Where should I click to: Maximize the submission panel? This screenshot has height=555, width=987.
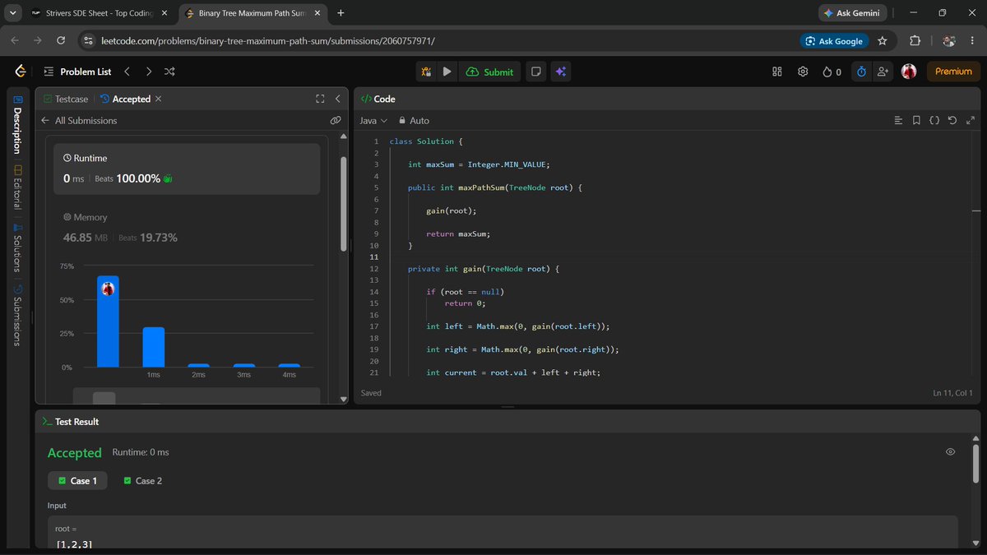(320, 99)
